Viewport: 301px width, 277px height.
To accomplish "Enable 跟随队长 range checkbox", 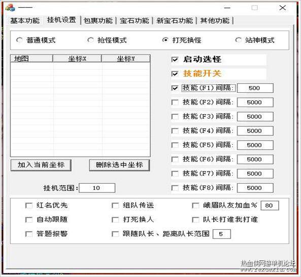I will pos(115,234).
